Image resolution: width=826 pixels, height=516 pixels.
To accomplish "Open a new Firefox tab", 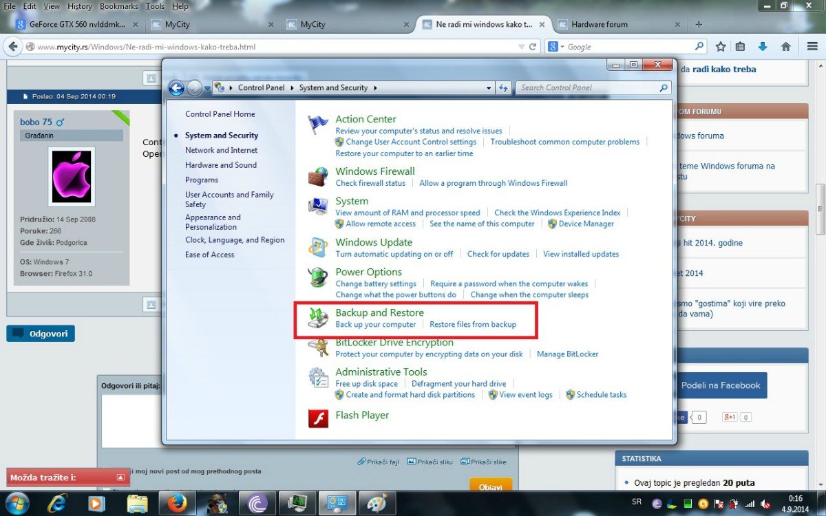I will click(699, 24).
